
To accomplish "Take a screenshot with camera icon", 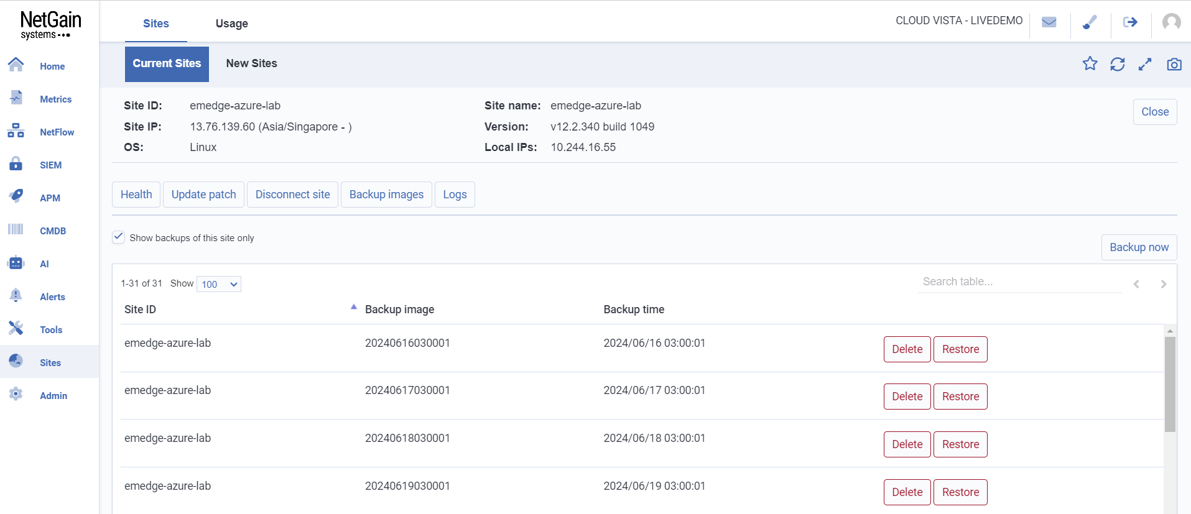I will 1174,64.
